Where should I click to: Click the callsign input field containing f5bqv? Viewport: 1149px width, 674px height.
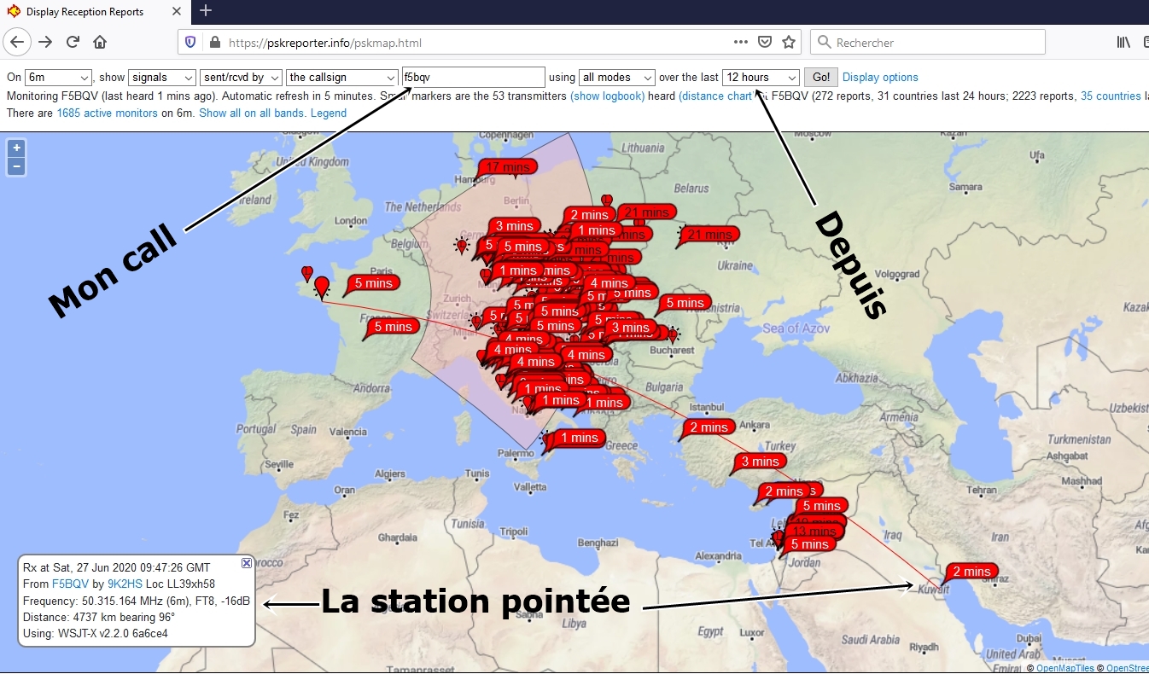point(473,78)
